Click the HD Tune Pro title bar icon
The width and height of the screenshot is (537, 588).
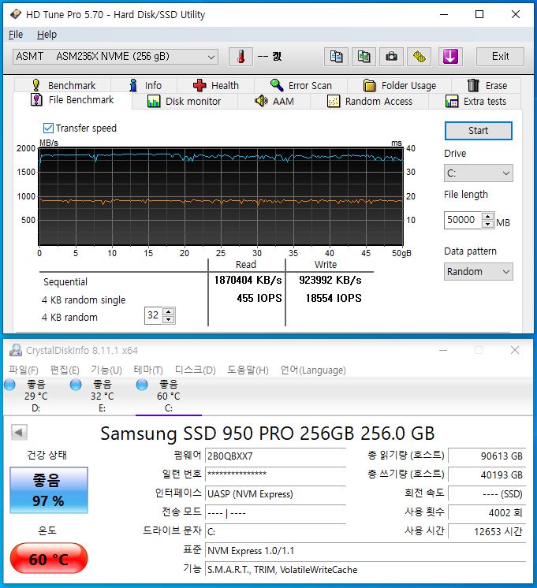(x=16, y=15)
